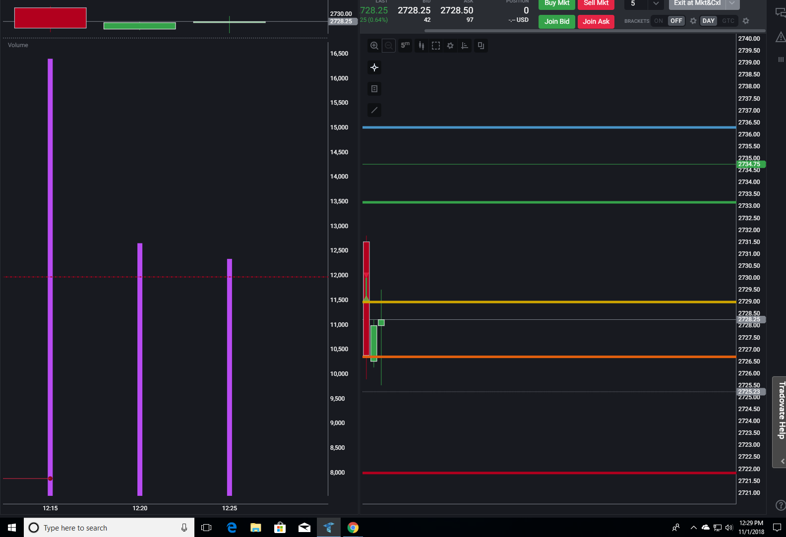Click the horizontal scrollbar under order panel
786x537 pixels.
tap(595, 31)
